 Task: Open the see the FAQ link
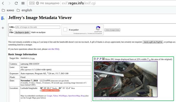click(54, 49)
